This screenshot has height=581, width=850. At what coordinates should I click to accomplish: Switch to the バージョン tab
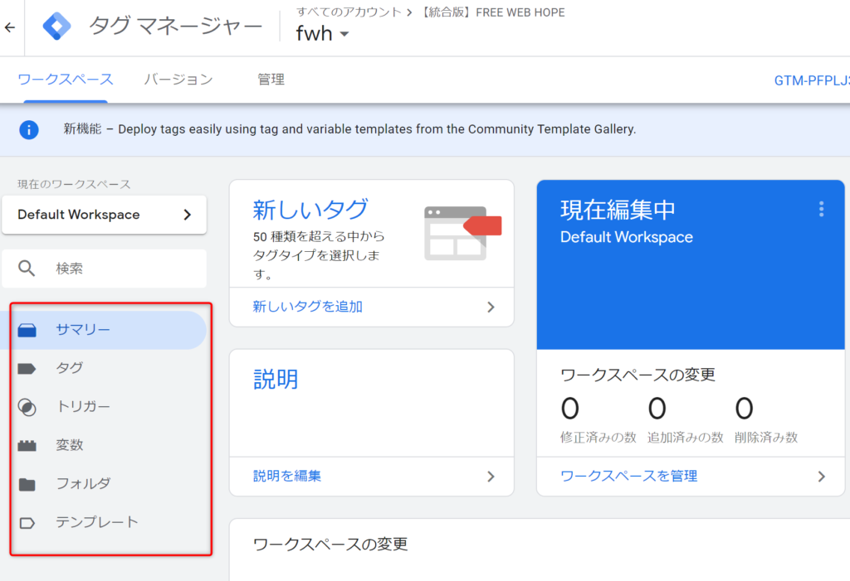coord(178,80)
